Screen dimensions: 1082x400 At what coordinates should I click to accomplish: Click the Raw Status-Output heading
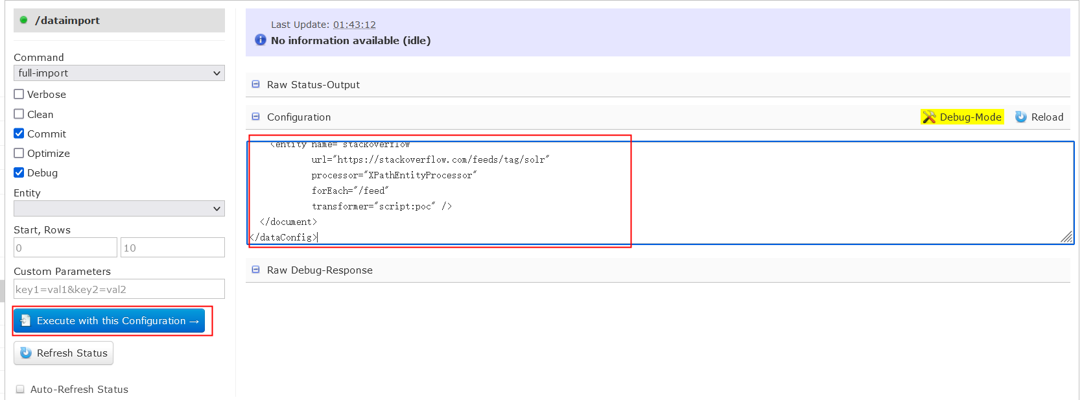pos(313,85)
